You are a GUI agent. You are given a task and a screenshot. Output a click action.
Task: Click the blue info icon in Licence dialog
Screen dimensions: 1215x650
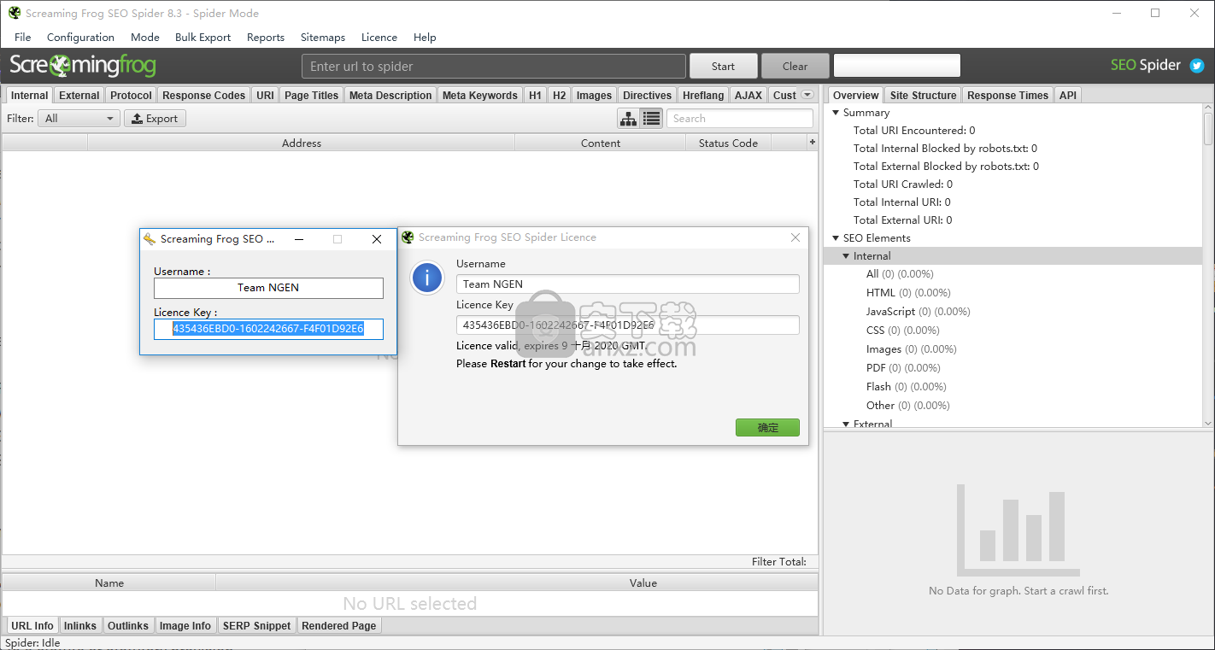click(x=427, y=278)
